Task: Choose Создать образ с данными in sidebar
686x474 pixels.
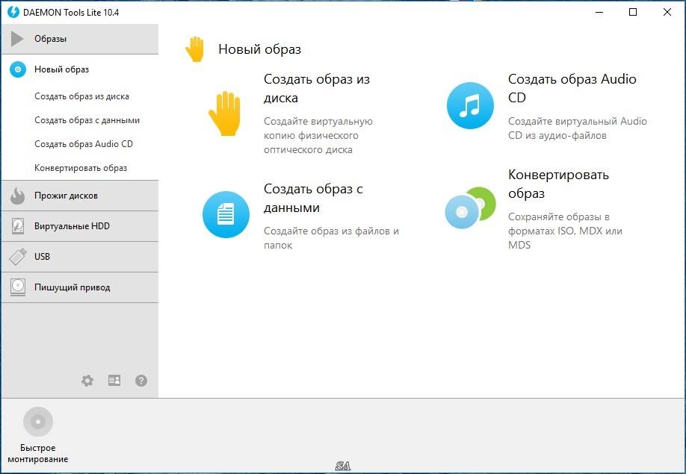Action: (x=87, y=120)
